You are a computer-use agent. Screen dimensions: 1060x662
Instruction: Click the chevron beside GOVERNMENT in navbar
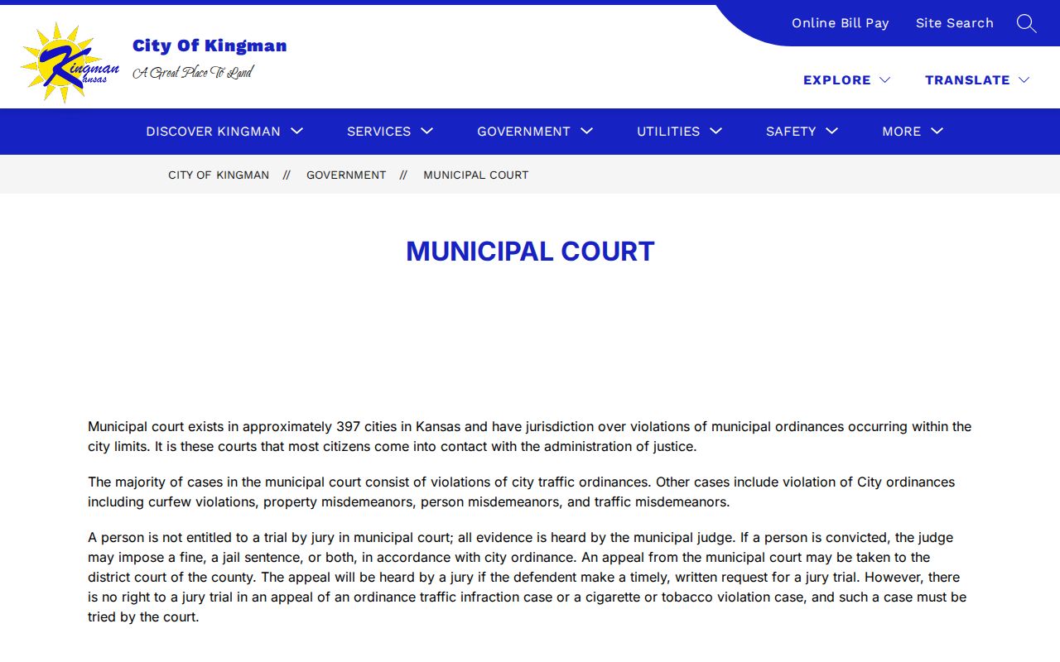(x=587, y=131)
